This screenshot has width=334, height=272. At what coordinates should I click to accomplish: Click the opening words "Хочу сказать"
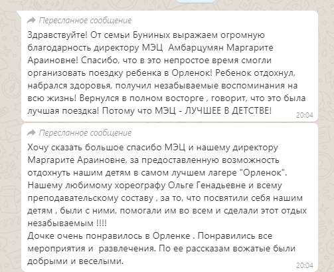pos(54,148)
